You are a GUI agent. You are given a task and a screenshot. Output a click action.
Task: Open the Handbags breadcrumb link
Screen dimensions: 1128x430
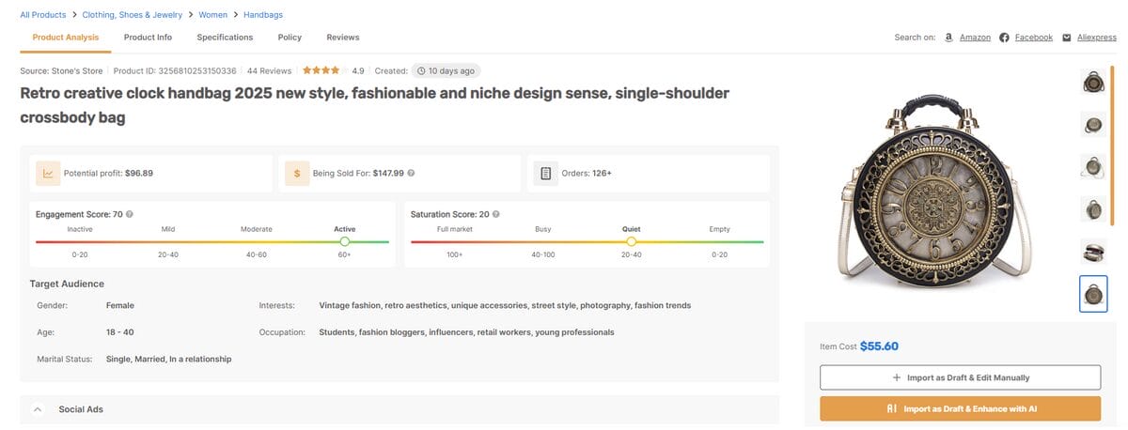pos(263,15)
